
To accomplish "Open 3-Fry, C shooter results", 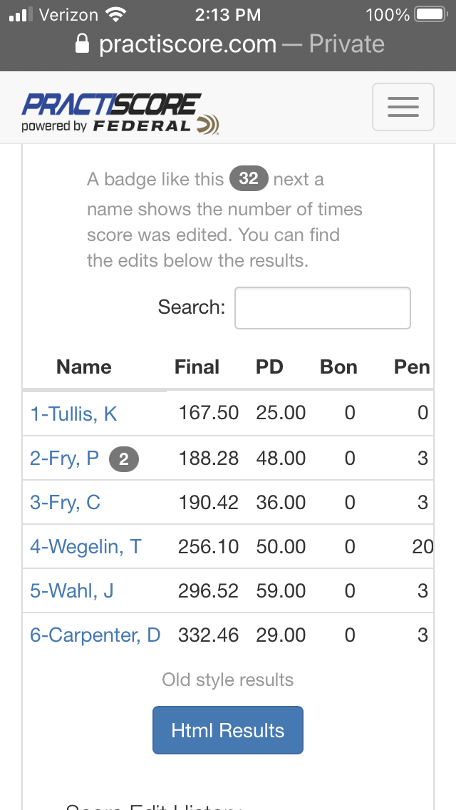I will click(x=65, y=503).
